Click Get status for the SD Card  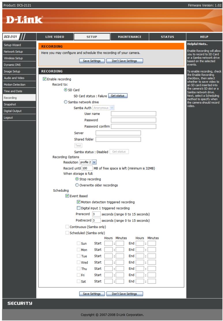pos(118,96)
